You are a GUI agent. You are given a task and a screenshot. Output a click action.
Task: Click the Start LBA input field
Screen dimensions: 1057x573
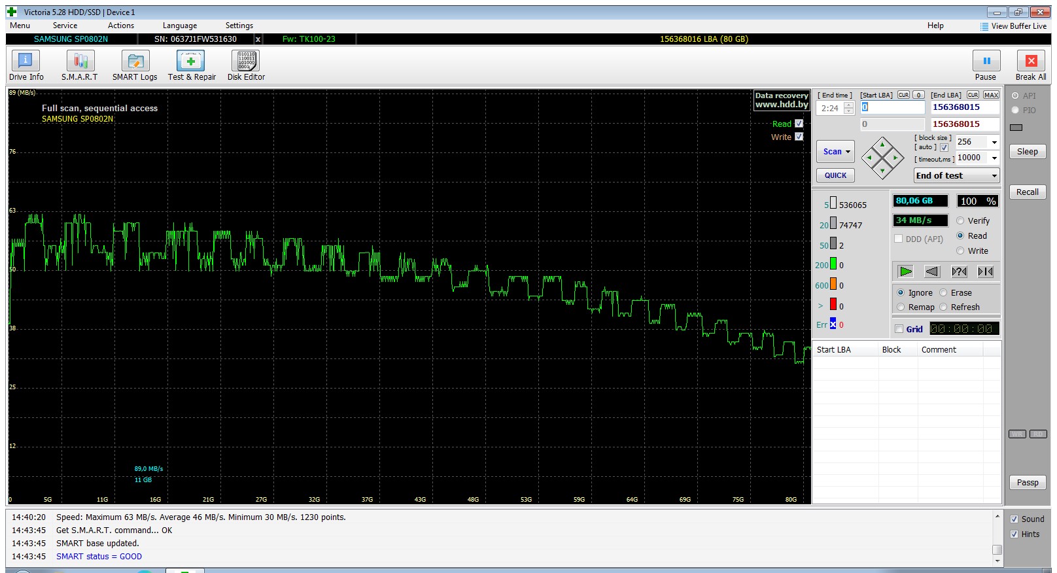pyautogui.click(x=892, y=107)
